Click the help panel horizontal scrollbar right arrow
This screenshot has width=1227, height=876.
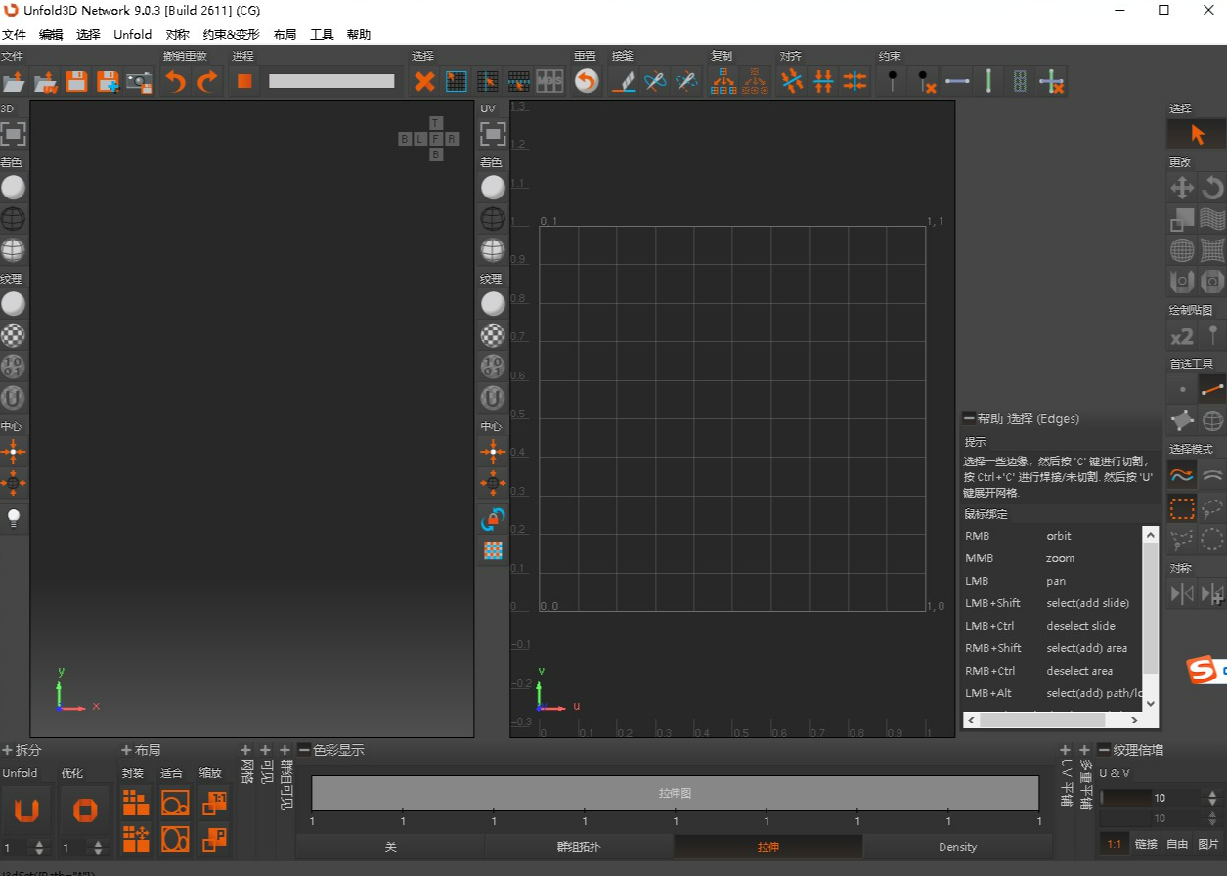1134,720
